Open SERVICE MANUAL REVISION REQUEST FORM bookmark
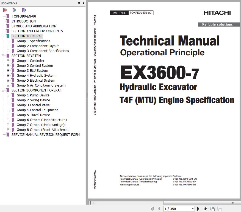Viewport: 241px width, 212px height. click(x=46, y=135)
